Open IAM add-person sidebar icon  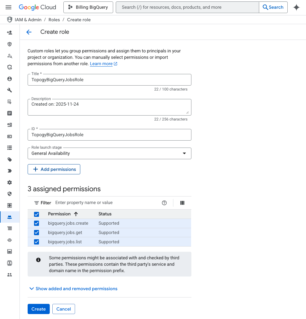(10, 33)
